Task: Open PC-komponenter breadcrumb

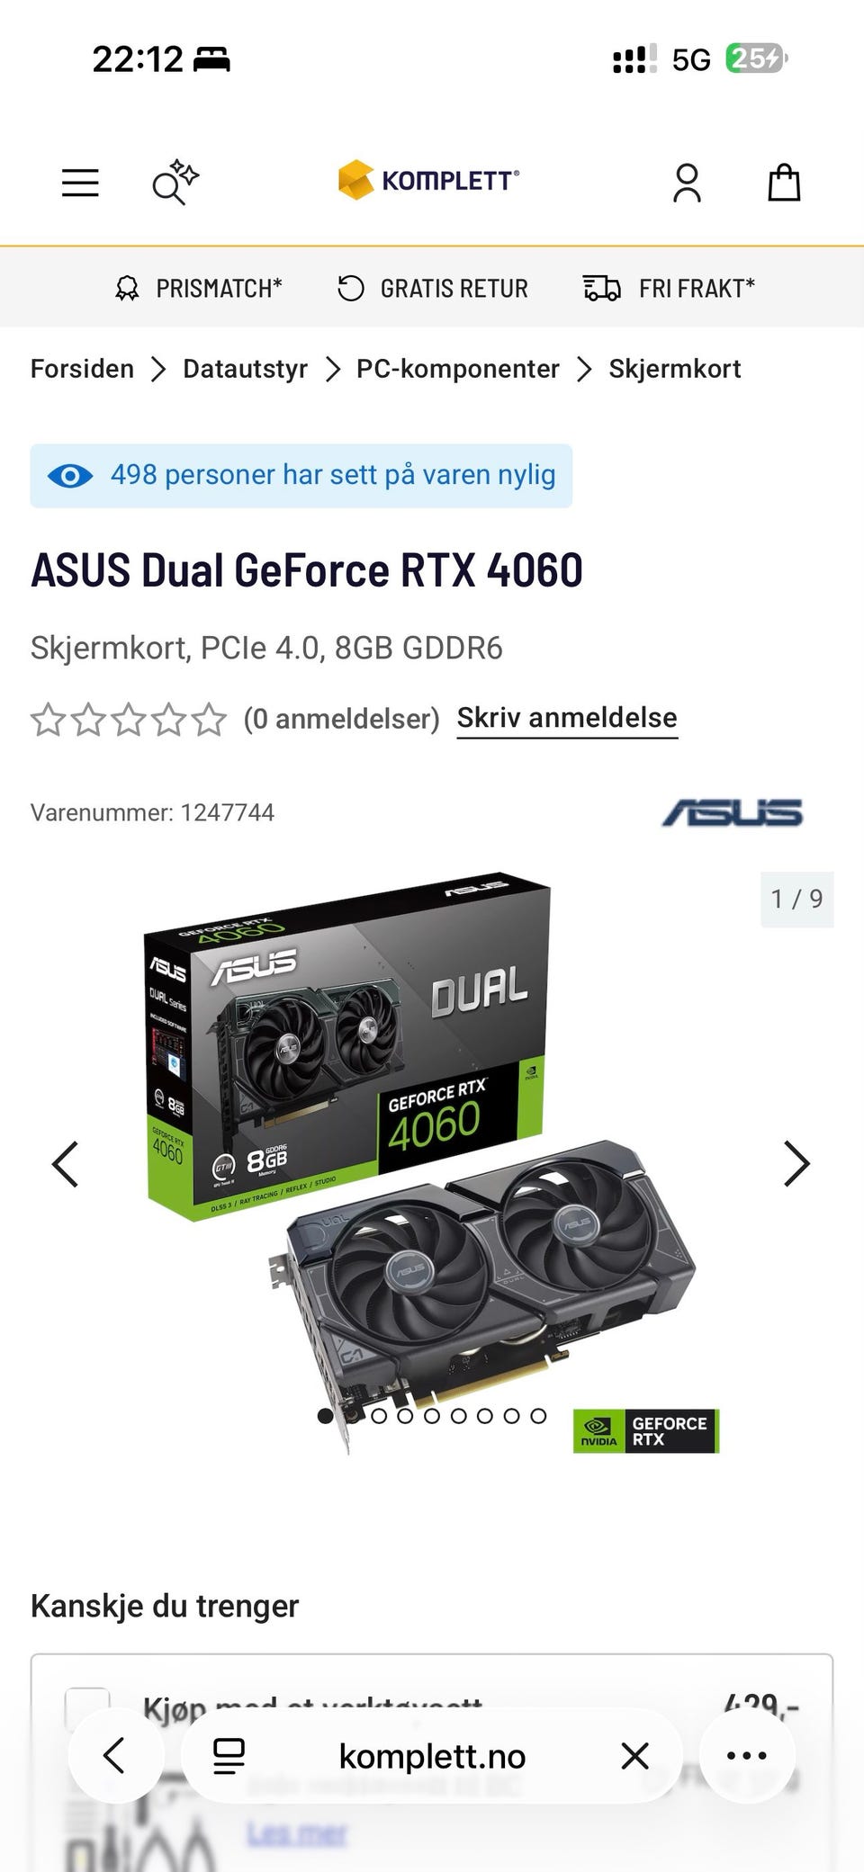Action: click(x=457, y=369)
